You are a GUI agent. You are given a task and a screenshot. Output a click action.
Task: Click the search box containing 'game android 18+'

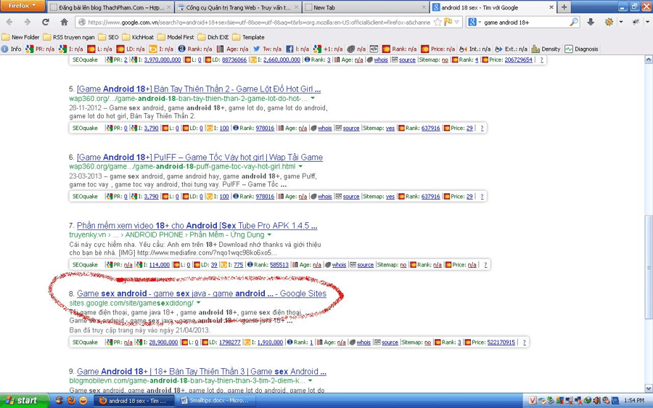pos(525,23)
